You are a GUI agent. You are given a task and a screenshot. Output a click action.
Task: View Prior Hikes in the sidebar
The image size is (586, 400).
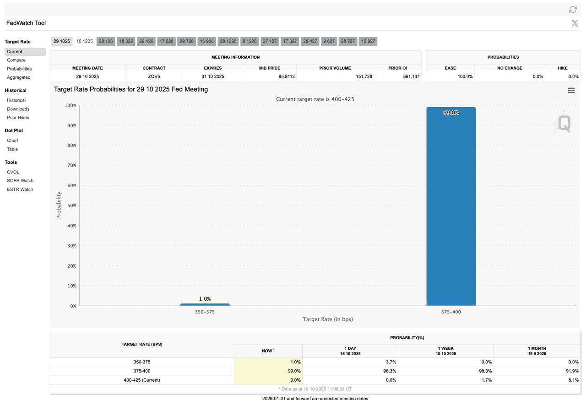pyautogui.click(x=18, y=118)
